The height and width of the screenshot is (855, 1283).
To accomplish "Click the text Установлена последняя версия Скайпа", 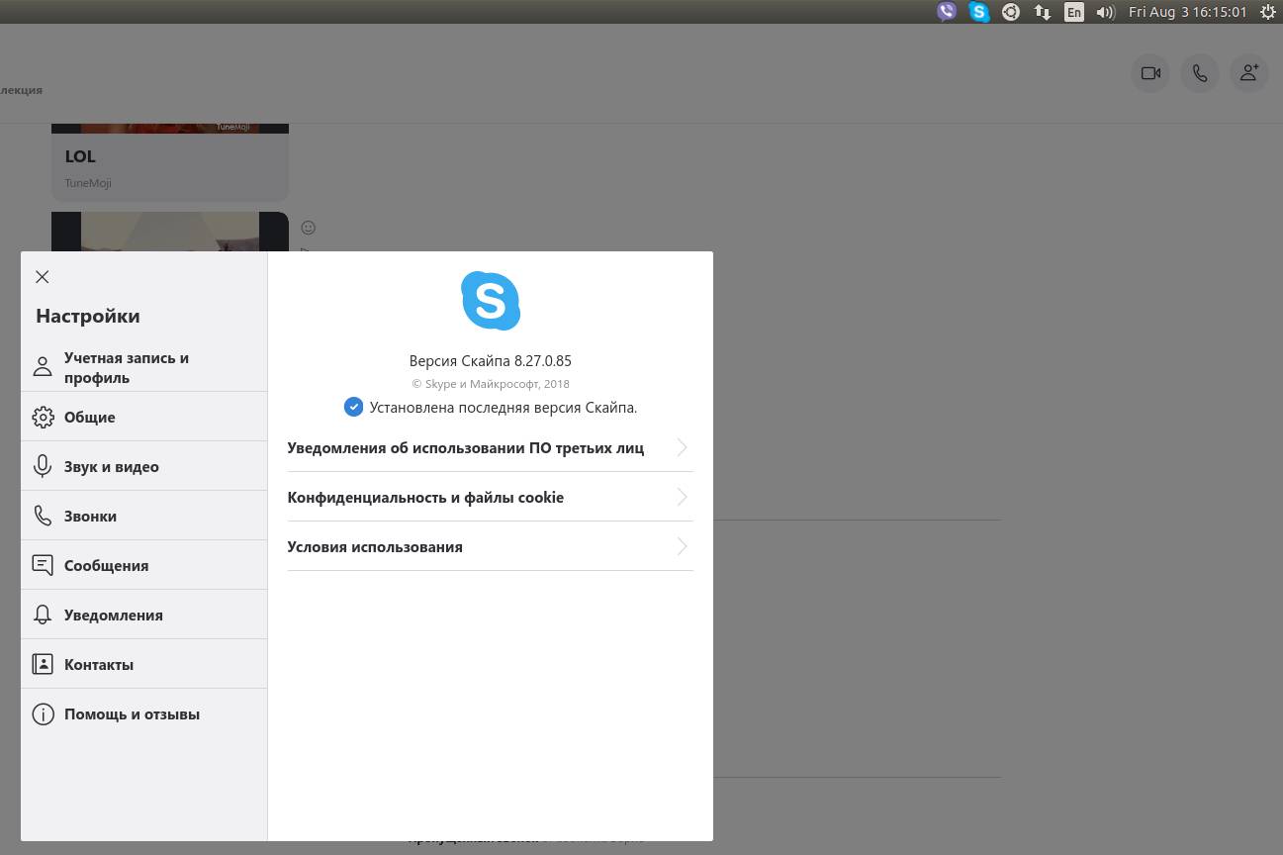I will (504, 407).
